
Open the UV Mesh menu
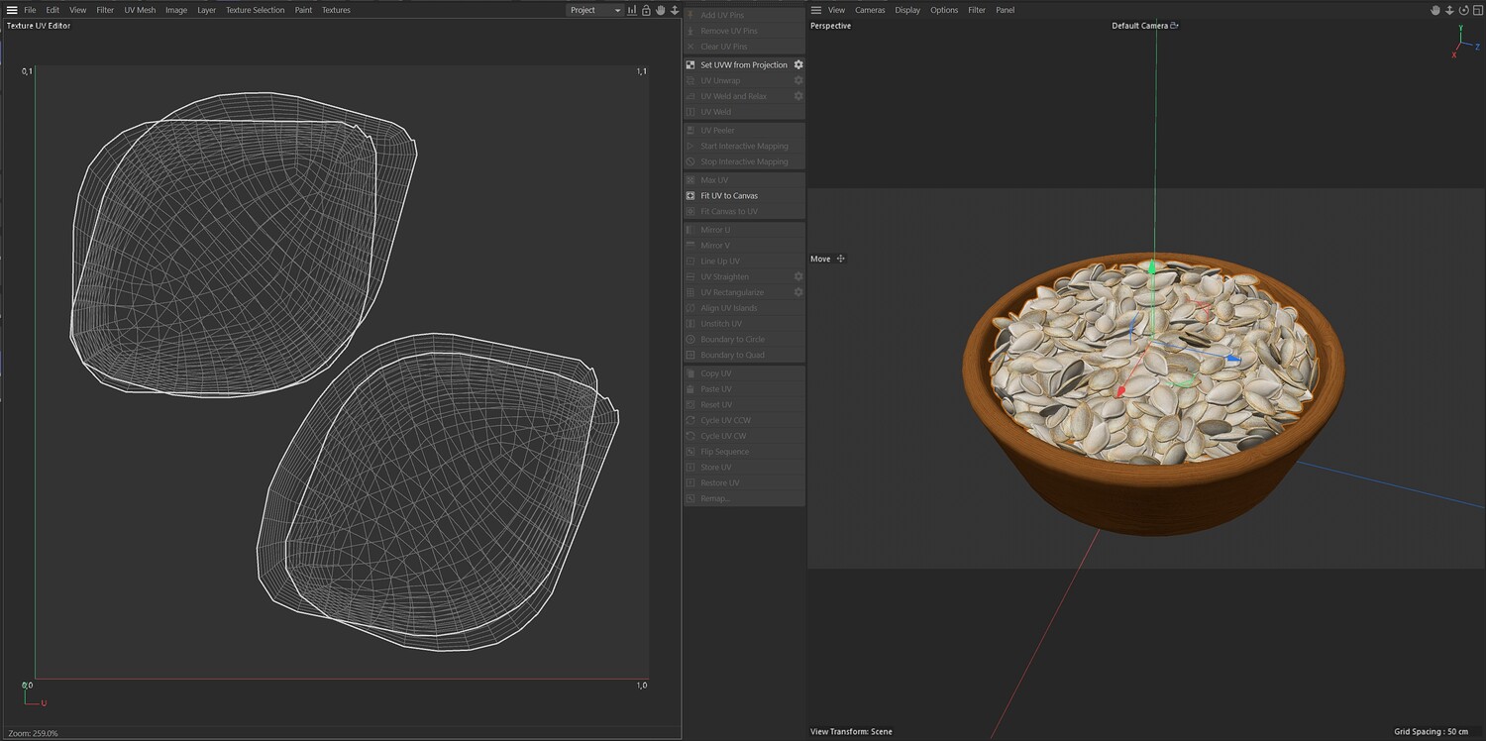(140, 10)
